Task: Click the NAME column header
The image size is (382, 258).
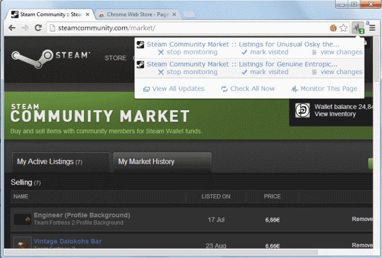Action: [21, 196]
